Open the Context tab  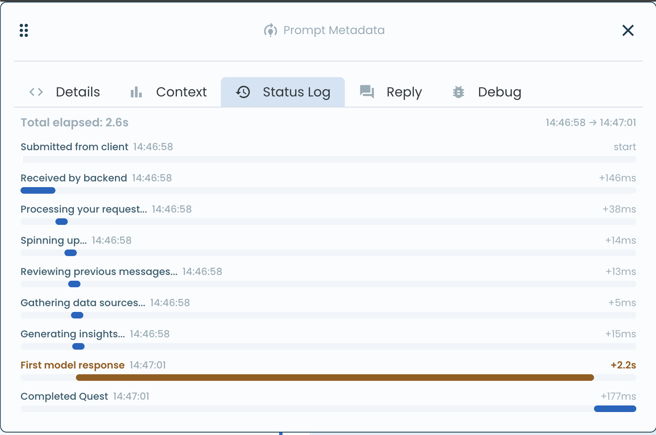(x=168, y=92)
